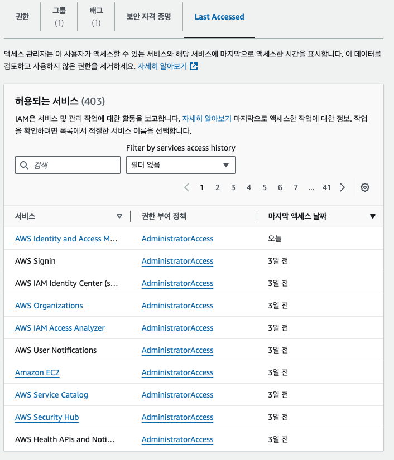Go to page 6 of services
This screenshot has height=460, width=394.
pyautogui.click(x=280, y=187)
